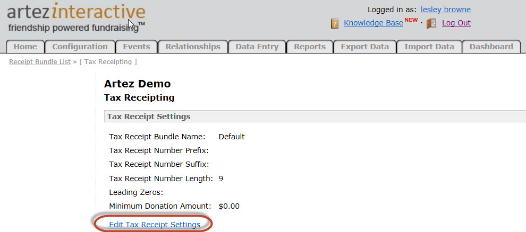Click the Tax Receipting breadcrumb text

[x=108, y=62]
